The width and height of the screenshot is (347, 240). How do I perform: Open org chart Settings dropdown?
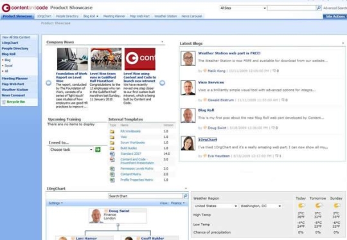click(55, 203)
